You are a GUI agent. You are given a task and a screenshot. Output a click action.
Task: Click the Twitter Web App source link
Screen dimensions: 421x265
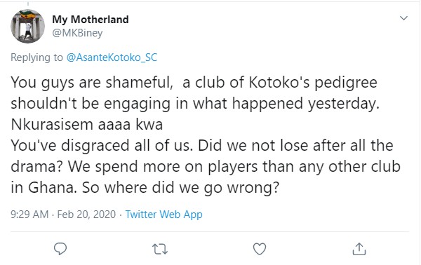[163, 215]
